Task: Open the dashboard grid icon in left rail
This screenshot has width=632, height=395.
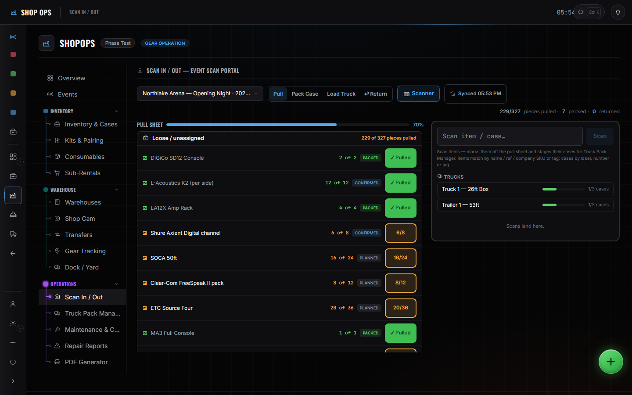Action: click(13, 157)
